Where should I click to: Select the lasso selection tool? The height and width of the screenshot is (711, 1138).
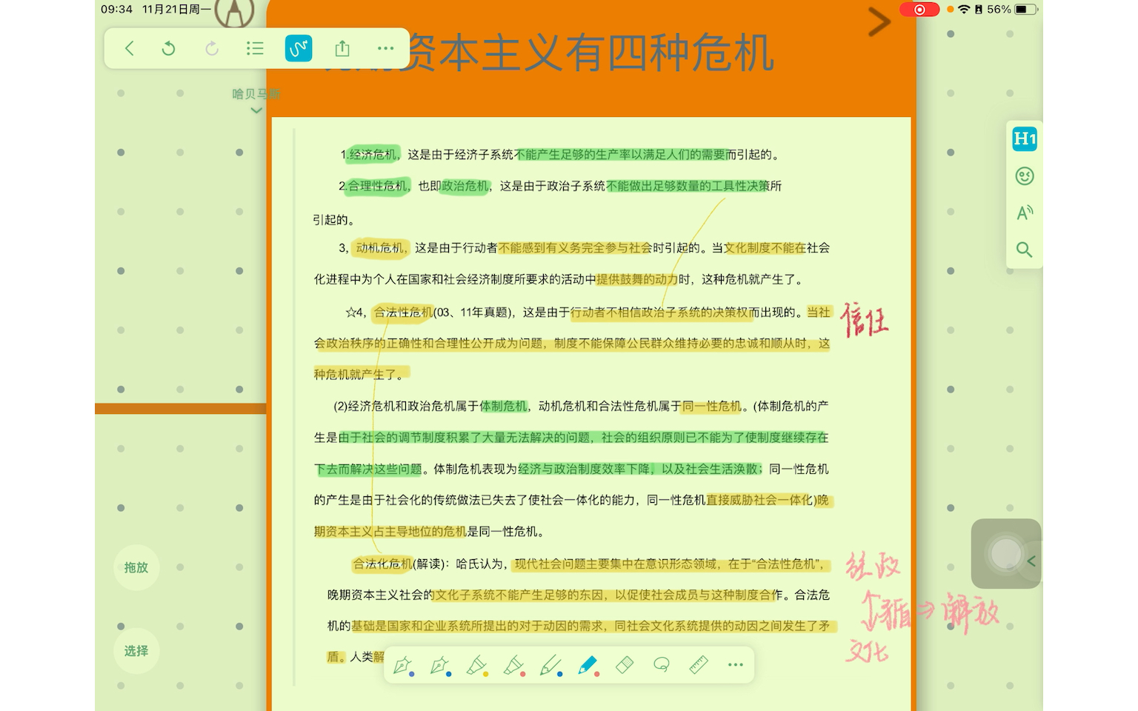point(662,665)
